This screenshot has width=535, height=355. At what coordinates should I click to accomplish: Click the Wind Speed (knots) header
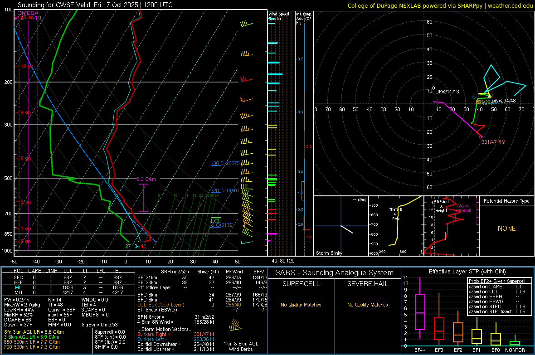click(x=279, y=16)
